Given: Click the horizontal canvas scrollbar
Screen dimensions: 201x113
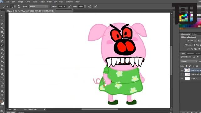Looking at the screenshot, I should point(100,110).
